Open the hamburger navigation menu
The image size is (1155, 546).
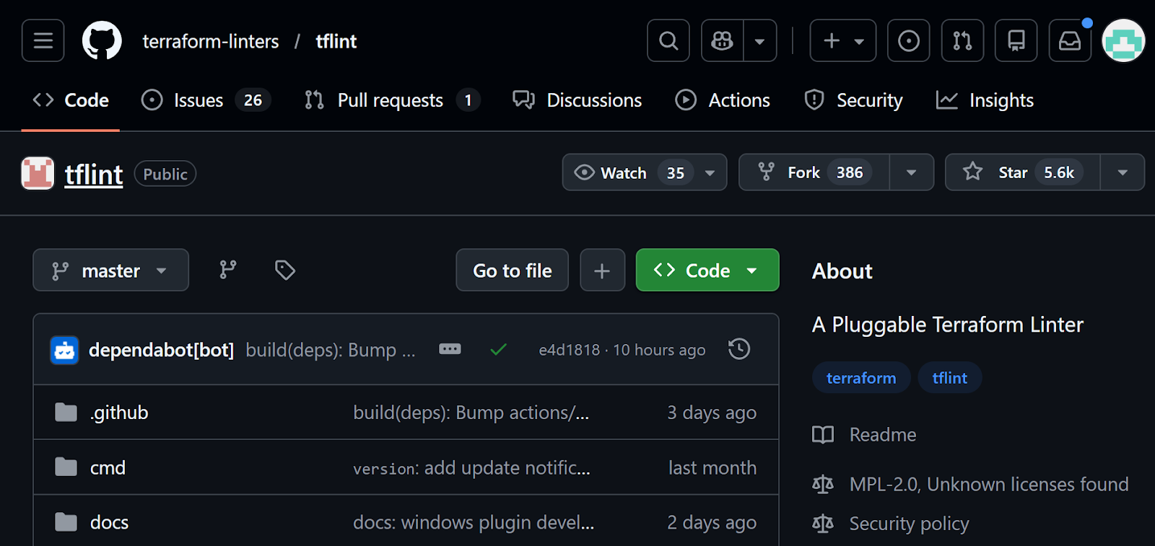43,40
